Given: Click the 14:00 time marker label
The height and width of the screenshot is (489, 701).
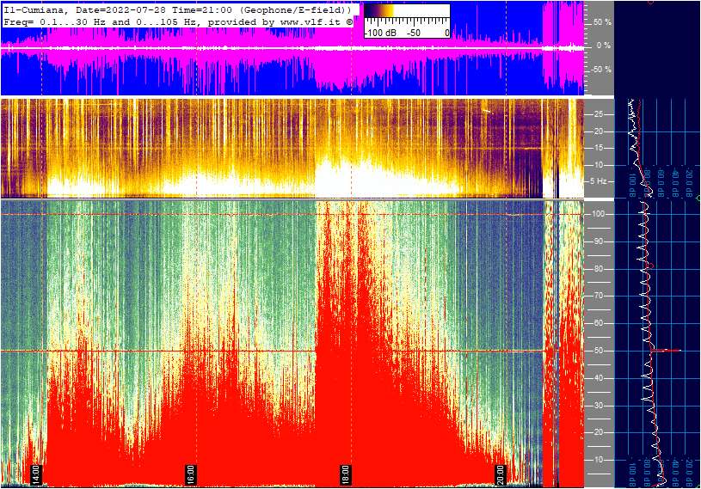Looking at the screenshot, I should 36,474.
